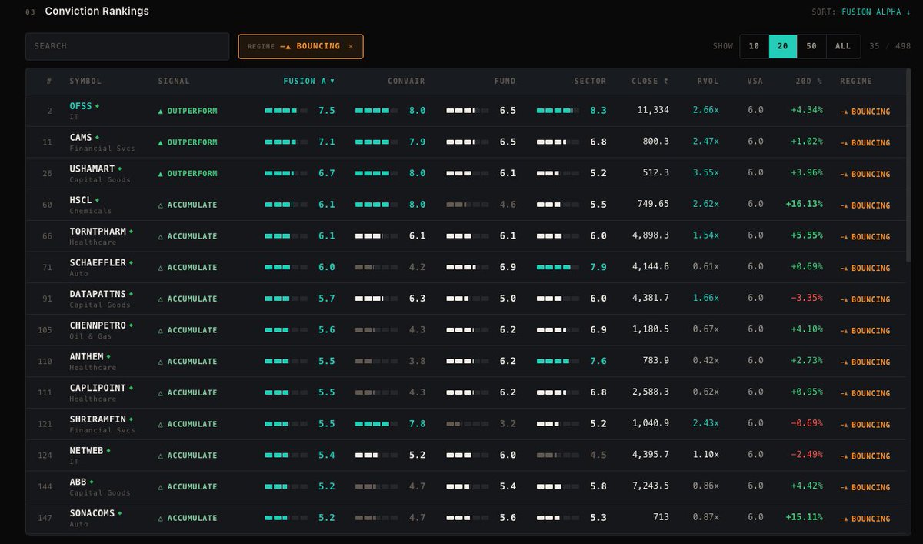The height and width of the screenshot is (544, 923).
Task: Click the Fusion A score bar for OFSS
Action: click(286, 111)
